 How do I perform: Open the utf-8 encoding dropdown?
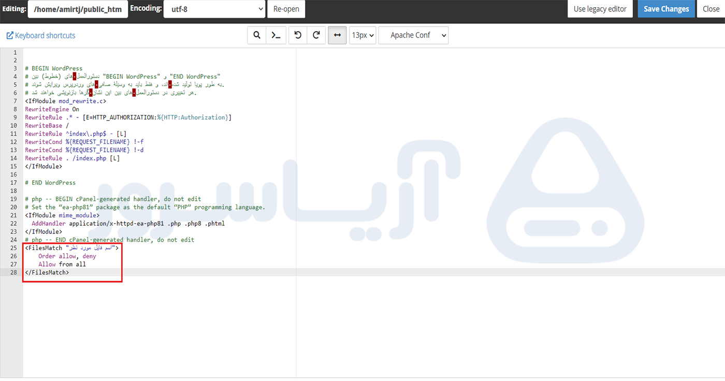214,9
